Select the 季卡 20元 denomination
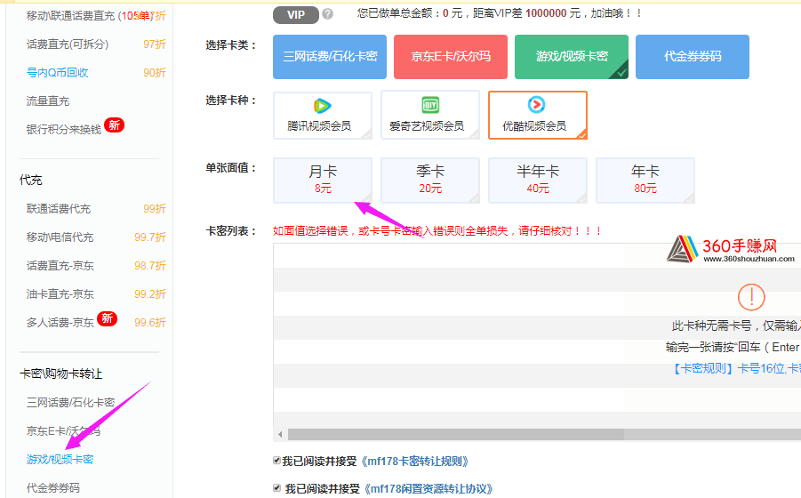Screen dimensions: 801x498 [x=430, y=181]
